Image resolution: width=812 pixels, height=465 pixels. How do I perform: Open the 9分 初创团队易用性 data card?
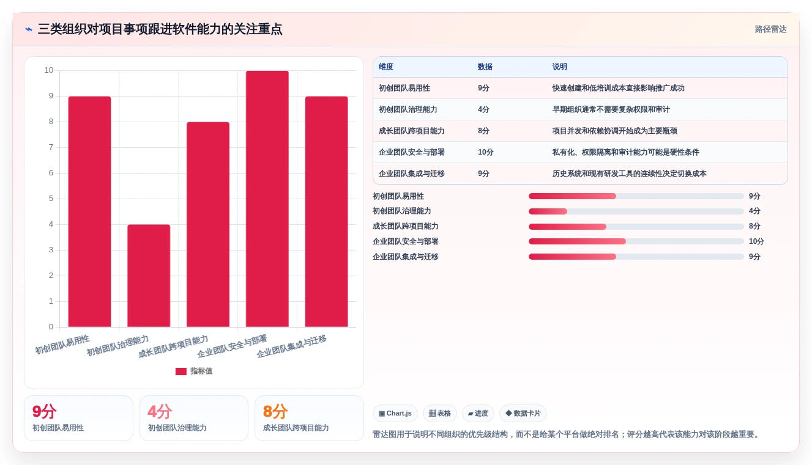click(78, 418)
